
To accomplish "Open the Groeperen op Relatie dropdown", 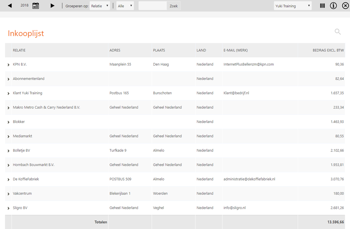I will [x=100, y=6].
